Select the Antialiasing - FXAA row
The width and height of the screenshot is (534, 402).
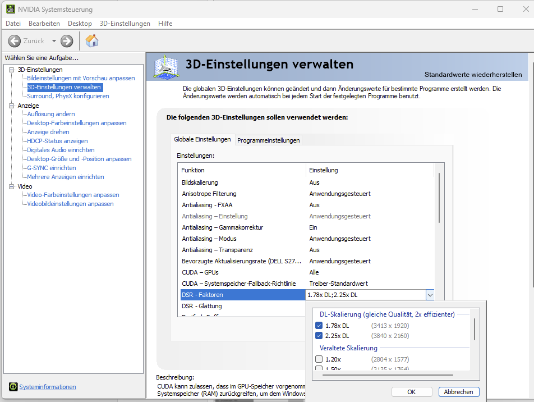click(307, 205)
